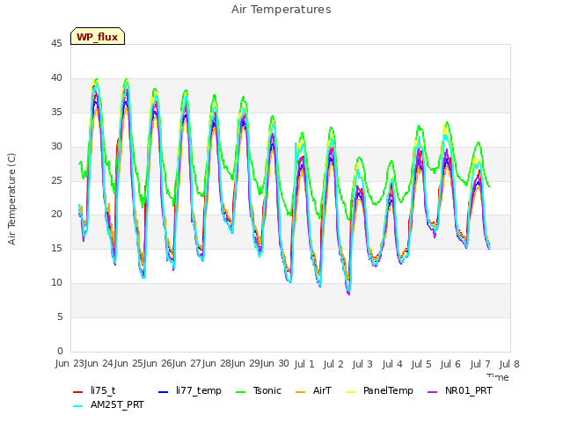Click the 45 y-axis tick label
The image size is (563, 422).
coord(56,43)
